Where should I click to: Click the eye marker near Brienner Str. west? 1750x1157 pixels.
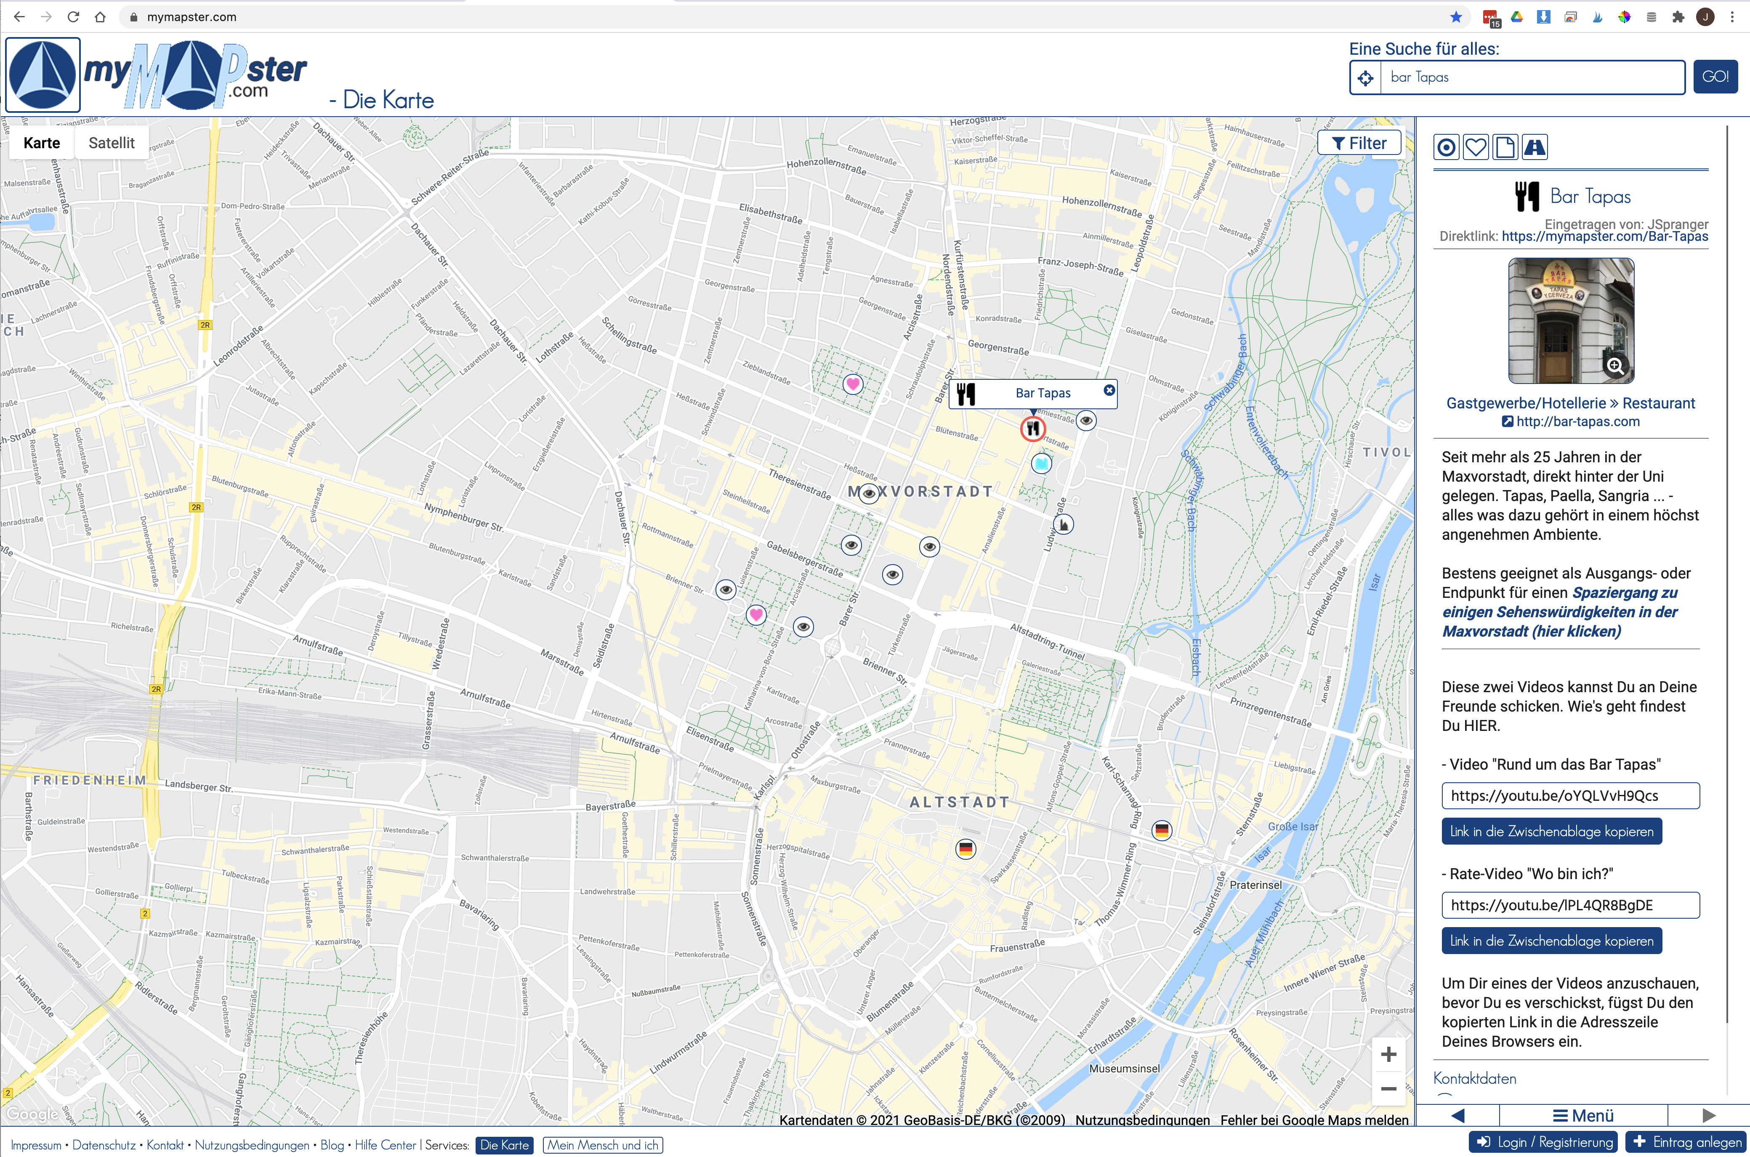(726, 589)
